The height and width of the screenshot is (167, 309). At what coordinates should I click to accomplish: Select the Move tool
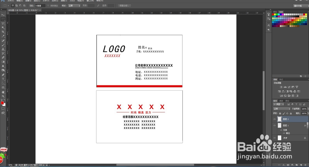(x=3, y=15)
